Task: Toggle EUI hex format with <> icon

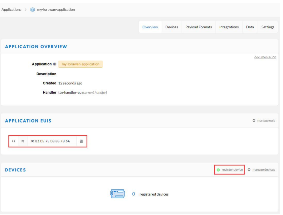Action: [x=13, y=141]
